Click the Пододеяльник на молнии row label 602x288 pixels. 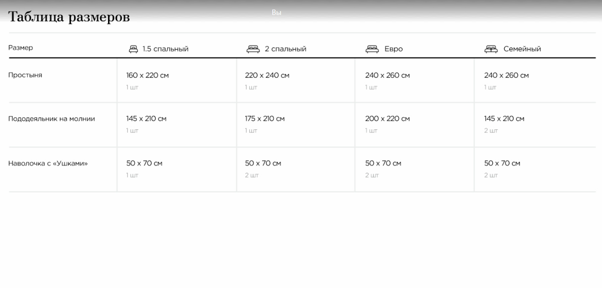52,119
